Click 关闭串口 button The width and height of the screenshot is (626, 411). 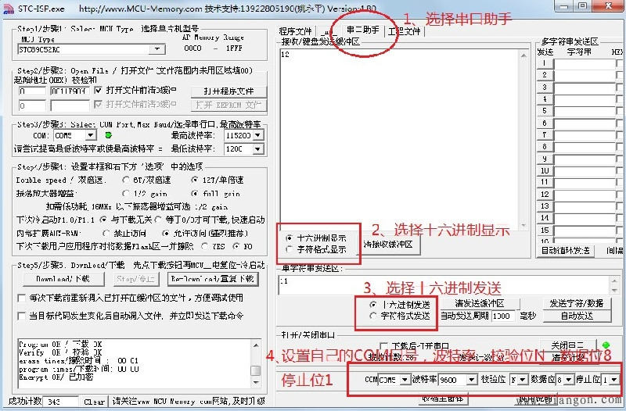pyautogui.click(x=567, y=345)
